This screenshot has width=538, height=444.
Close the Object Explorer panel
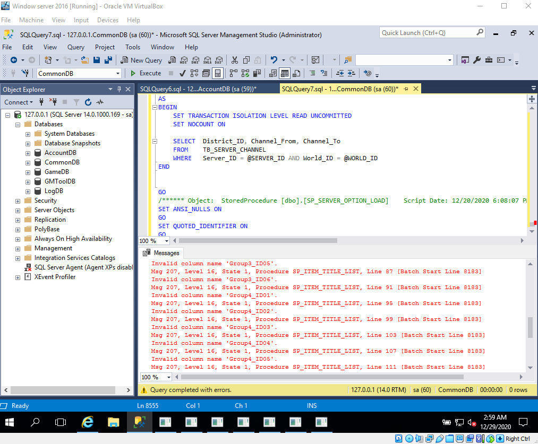[x=128, y=89]
